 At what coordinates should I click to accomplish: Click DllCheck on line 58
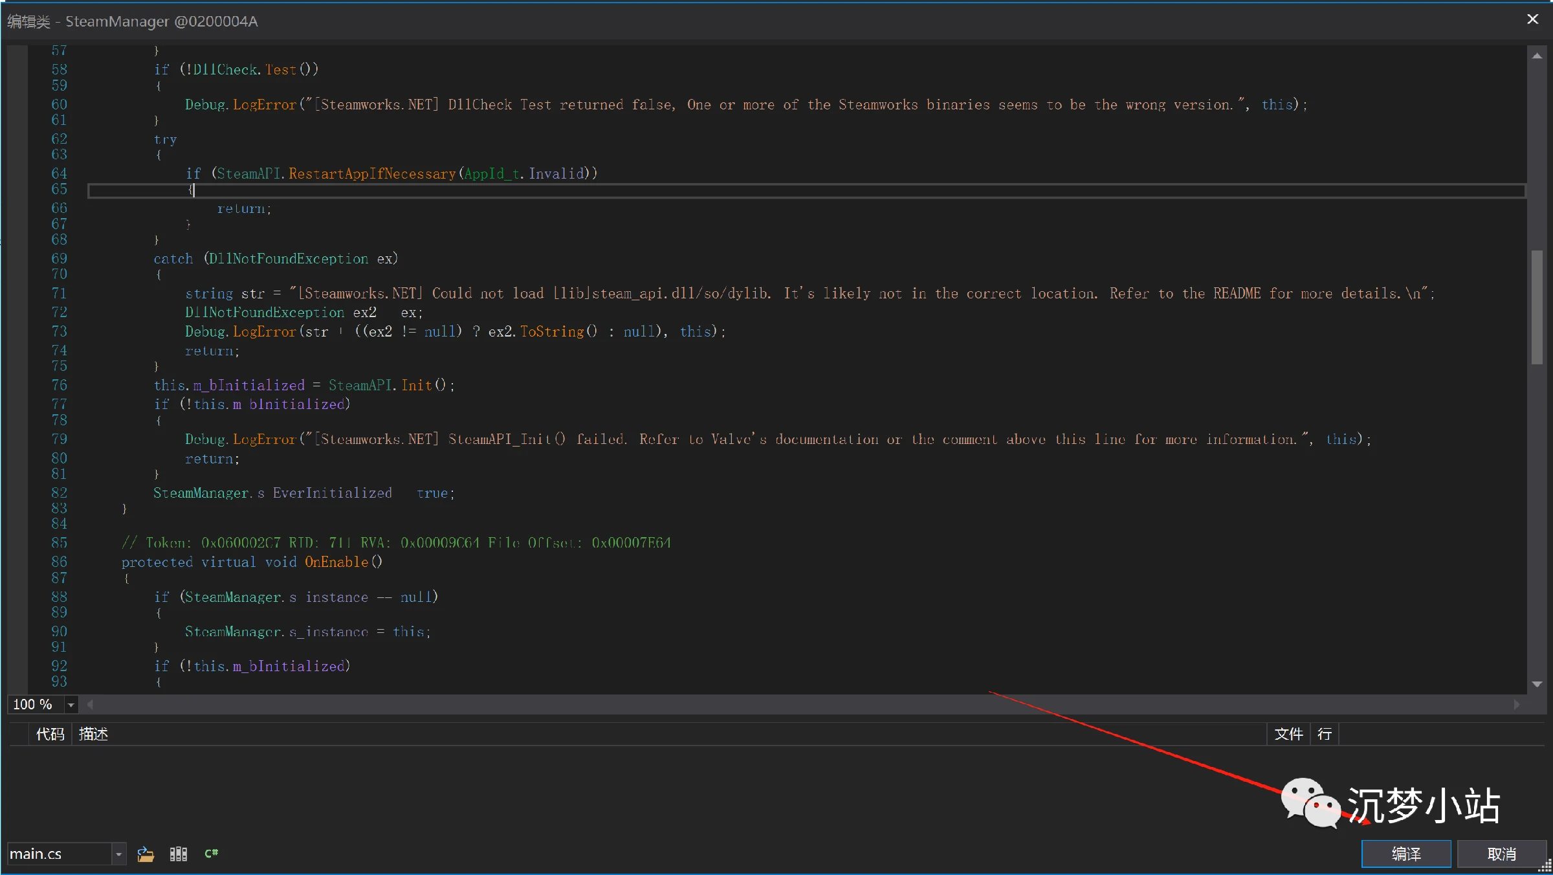coord(225,69)
